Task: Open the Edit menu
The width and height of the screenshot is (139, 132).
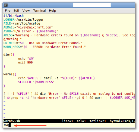Action: click(x=16, y=11)
